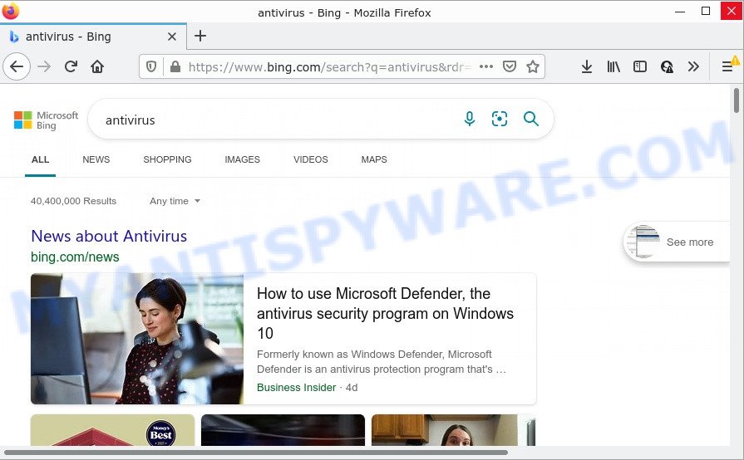Screen dimensions: 744x460
Task: Submit search with magnifier icon
Action: tap(531, 119)
